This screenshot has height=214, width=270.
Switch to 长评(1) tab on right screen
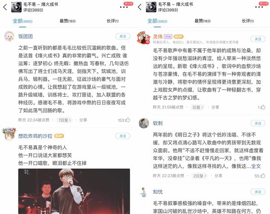tap(247, 21)
